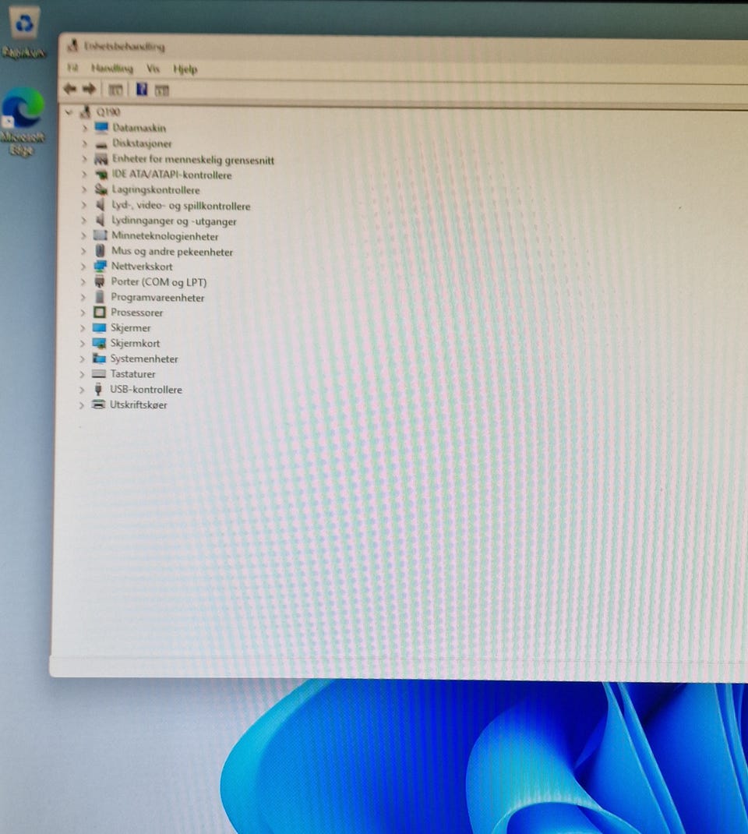Select the Porter (COM og LPT) row

(158, 281)
